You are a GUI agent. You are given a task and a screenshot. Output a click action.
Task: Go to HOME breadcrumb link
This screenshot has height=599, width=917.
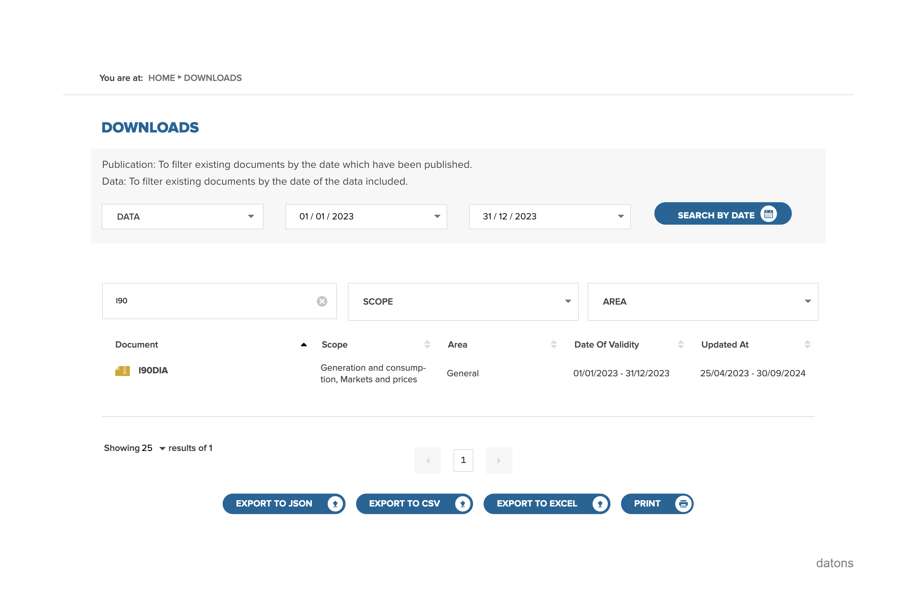tap(162, 78)
